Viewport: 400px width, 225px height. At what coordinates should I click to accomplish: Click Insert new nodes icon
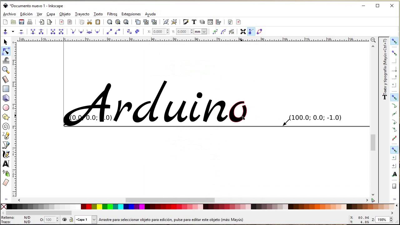5,32
